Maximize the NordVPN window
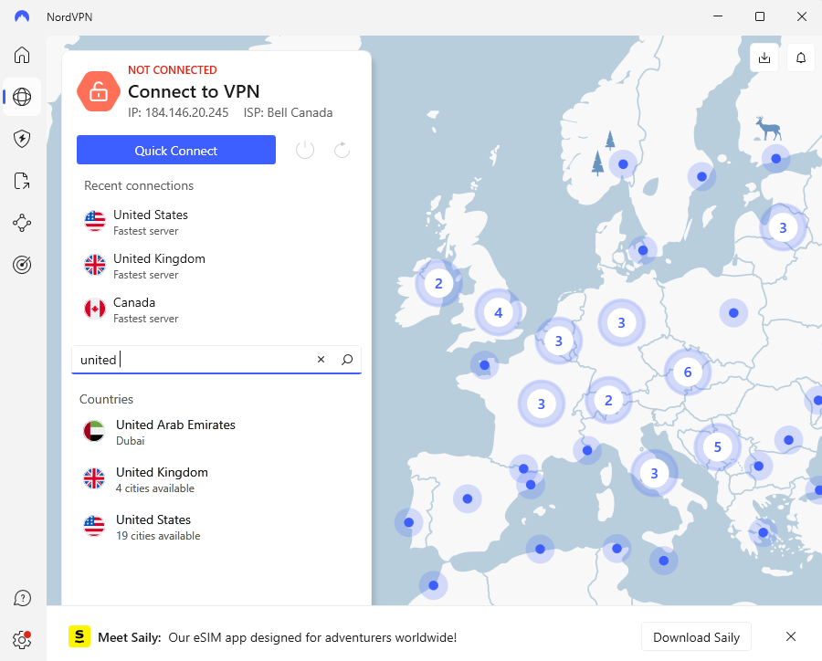Viewport: 822px width, 661px height. click(x=760, y=16)
